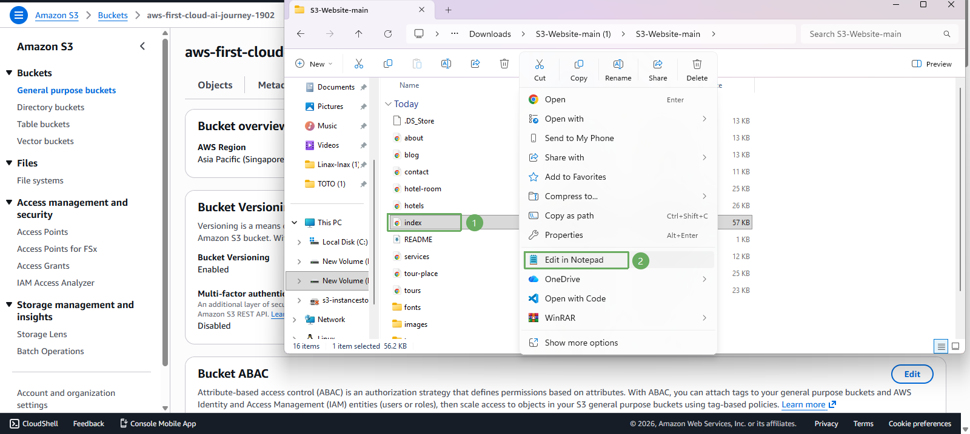The image size is (970, 434).
Task: Go back in File Explorer
Action: 301,34
